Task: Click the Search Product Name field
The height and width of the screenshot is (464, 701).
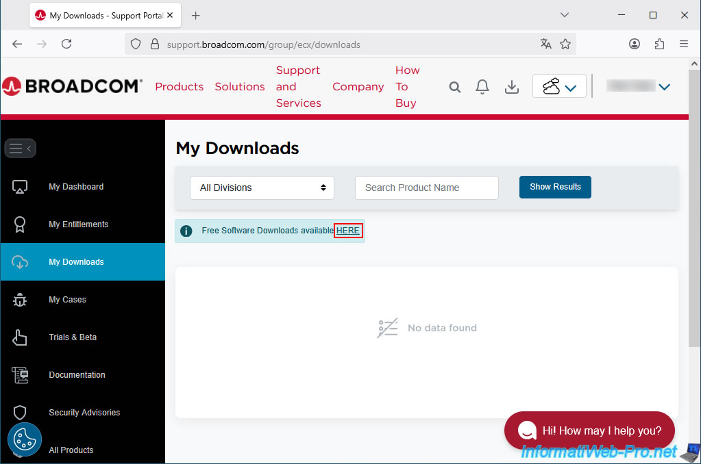Action: tap(426, 188)
